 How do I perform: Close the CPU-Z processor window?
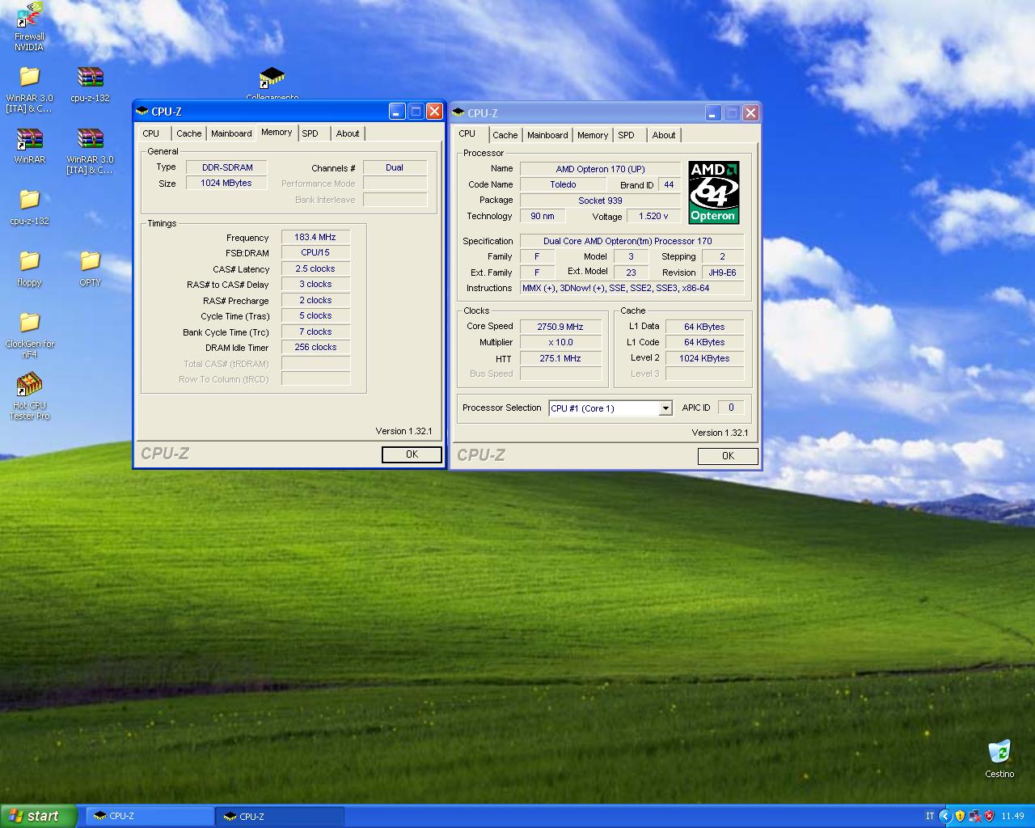click(750, 113)
